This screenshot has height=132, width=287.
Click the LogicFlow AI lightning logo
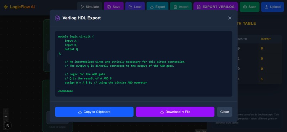coord(6,7)
